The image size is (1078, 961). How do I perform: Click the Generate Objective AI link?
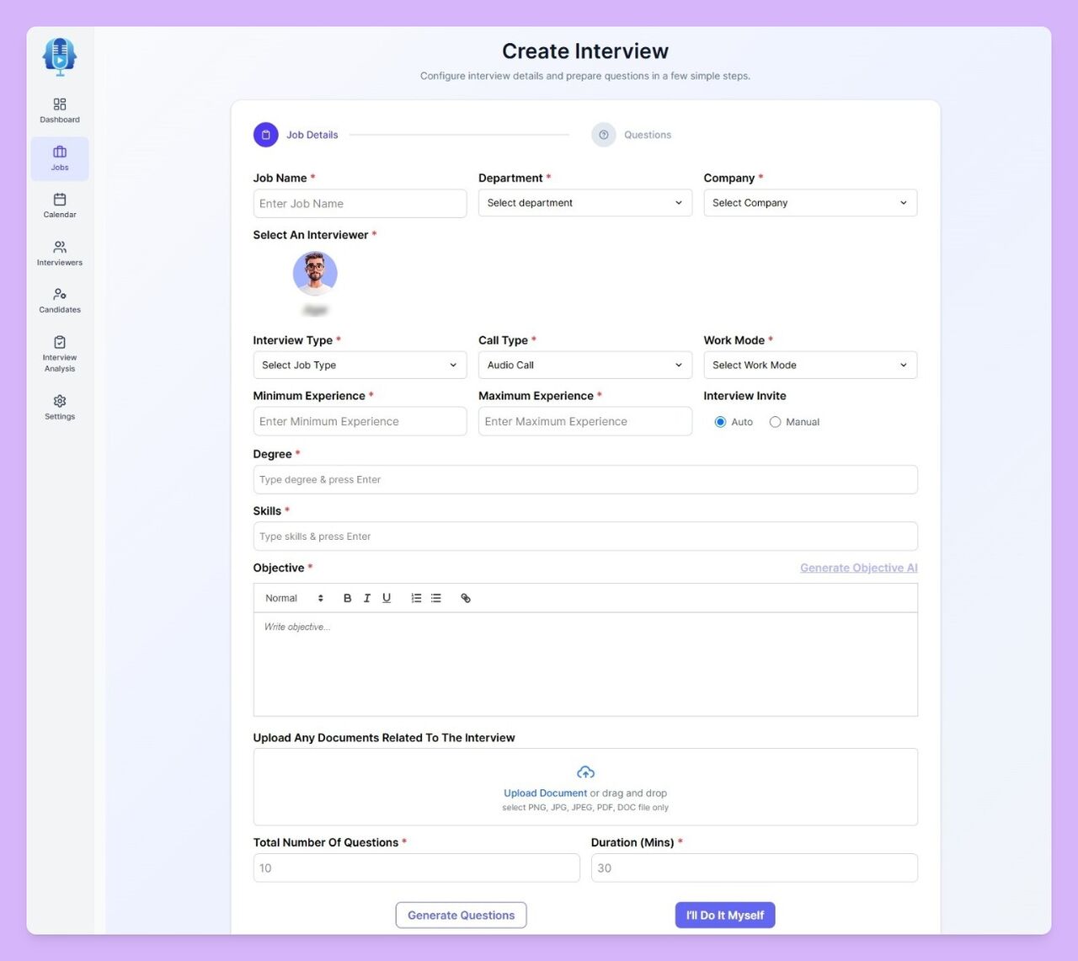[x=859, y=568]
